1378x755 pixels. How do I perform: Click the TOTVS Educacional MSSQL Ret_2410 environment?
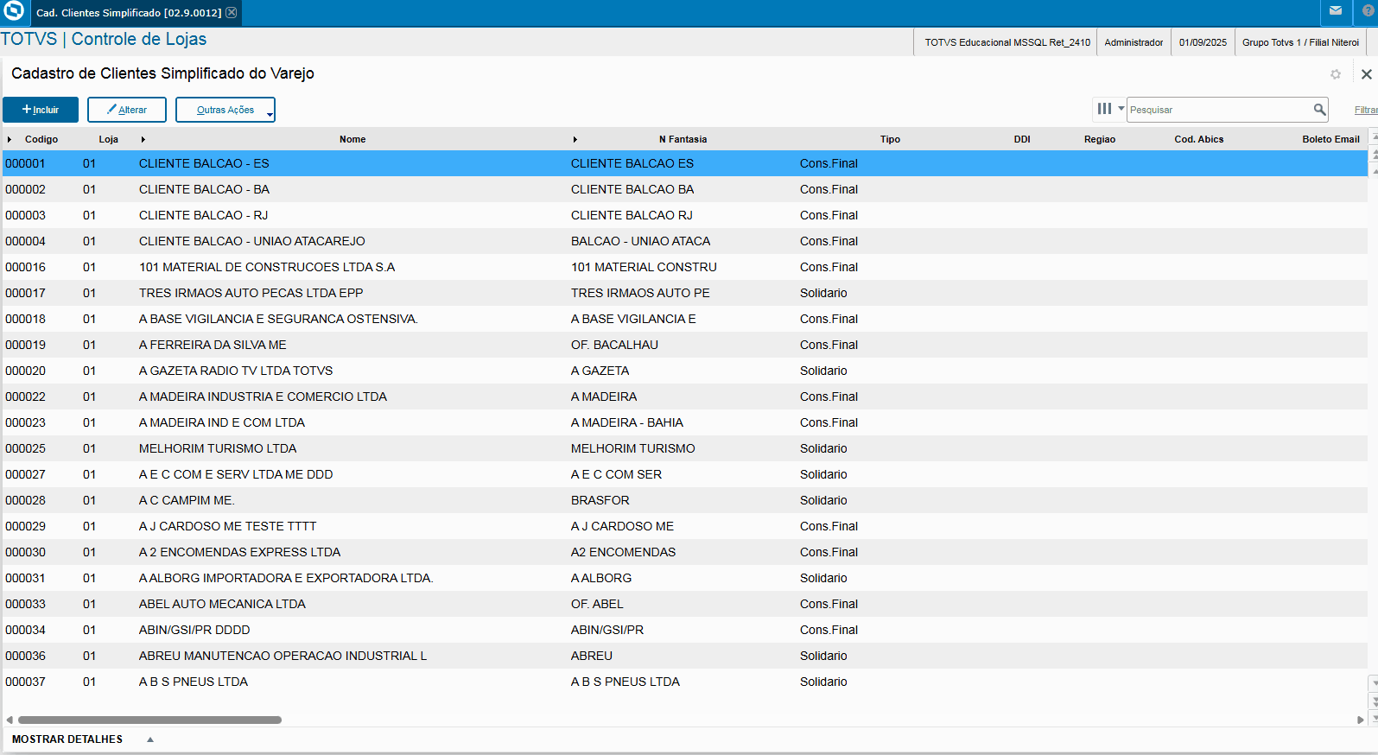point(1007,42)
